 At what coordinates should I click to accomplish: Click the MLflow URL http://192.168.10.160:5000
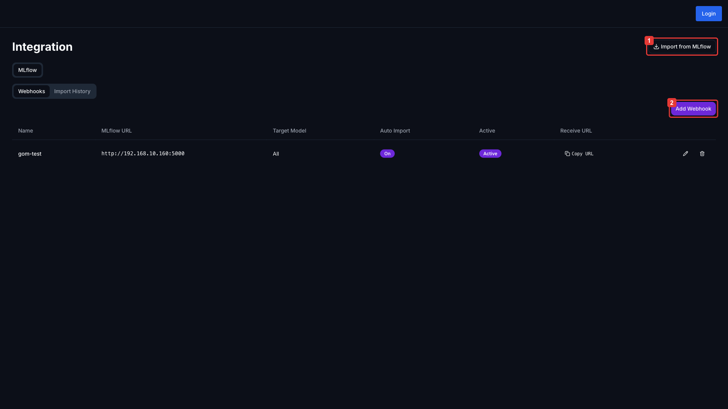143,153
